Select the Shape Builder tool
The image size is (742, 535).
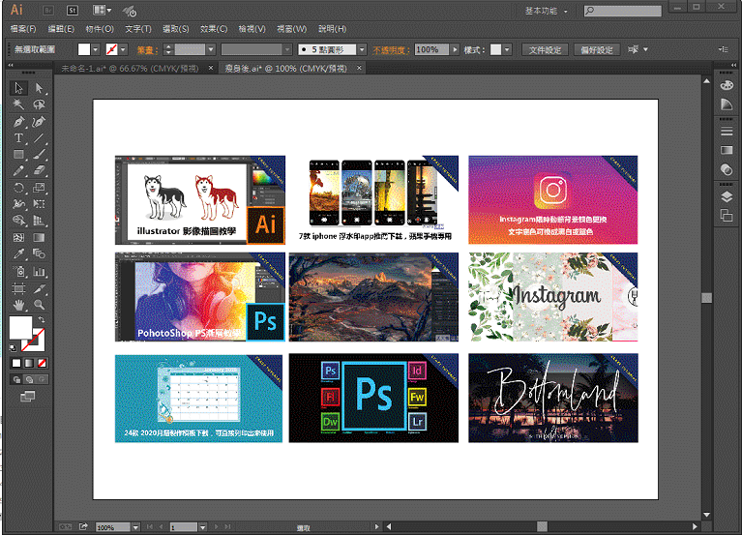18,221
